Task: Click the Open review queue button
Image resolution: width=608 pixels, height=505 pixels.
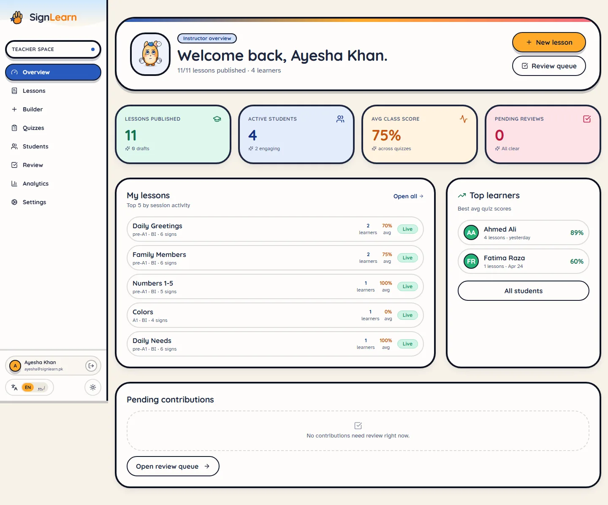Action: pos(173,466)
